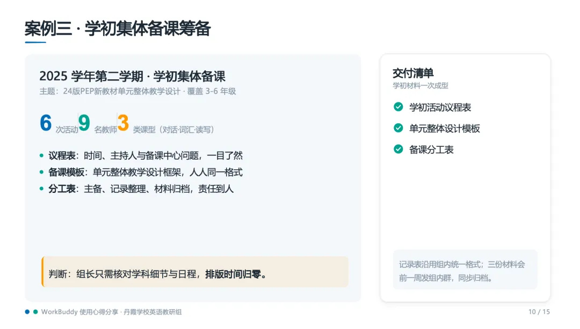Image resolution: width=580 pixels, height=329 pixels.
Task: Click the green number 9 statistic
Action: (x=84, y=123)
